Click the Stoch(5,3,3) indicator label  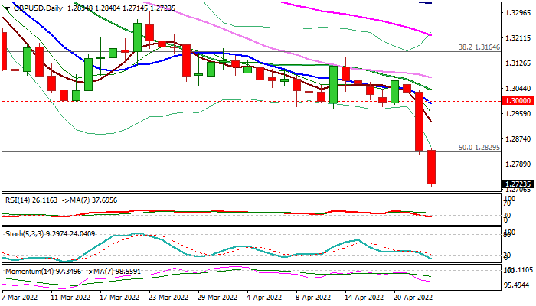(x=25, y=232)
